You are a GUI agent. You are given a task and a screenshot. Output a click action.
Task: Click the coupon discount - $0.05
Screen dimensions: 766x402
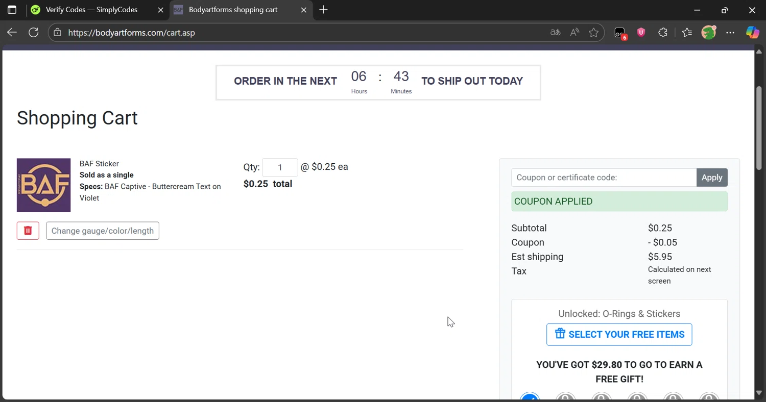pyautogui.click(x=662, y=242)
